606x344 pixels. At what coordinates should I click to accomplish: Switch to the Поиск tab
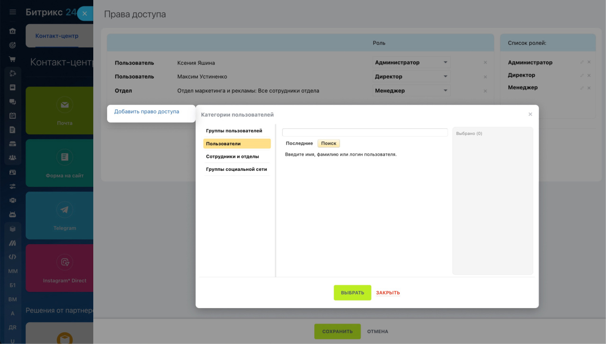tap(329, 143)
